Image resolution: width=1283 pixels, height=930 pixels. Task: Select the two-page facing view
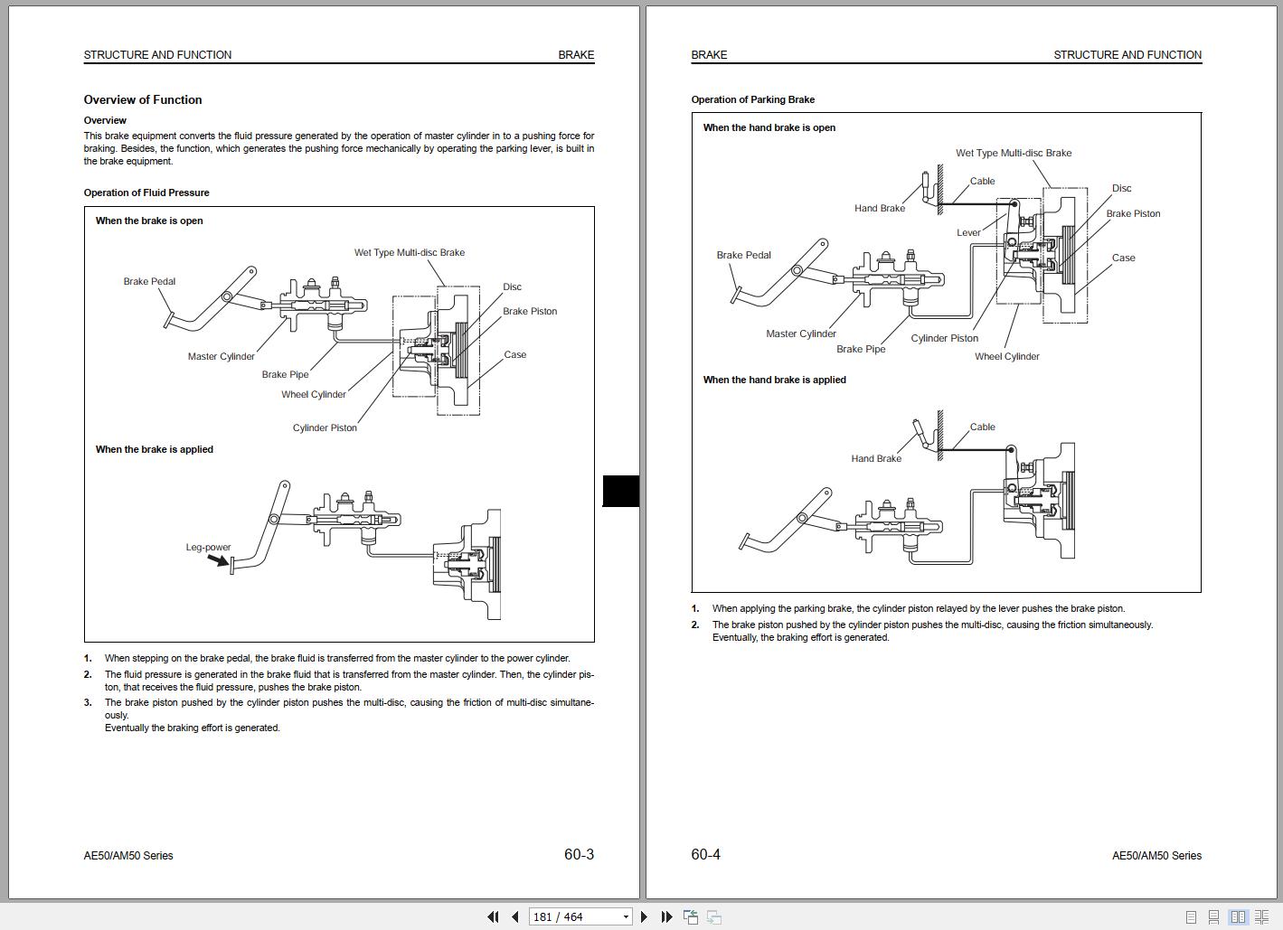point(1238,916)
